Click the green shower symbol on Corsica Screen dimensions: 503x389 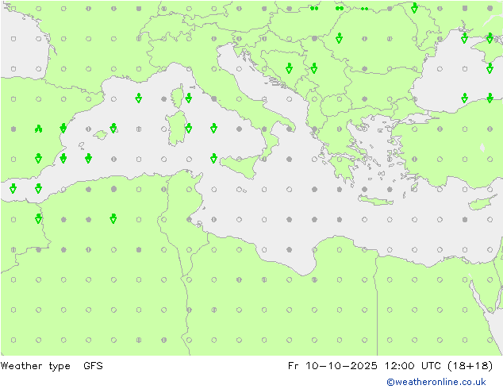tap(189, 98)
